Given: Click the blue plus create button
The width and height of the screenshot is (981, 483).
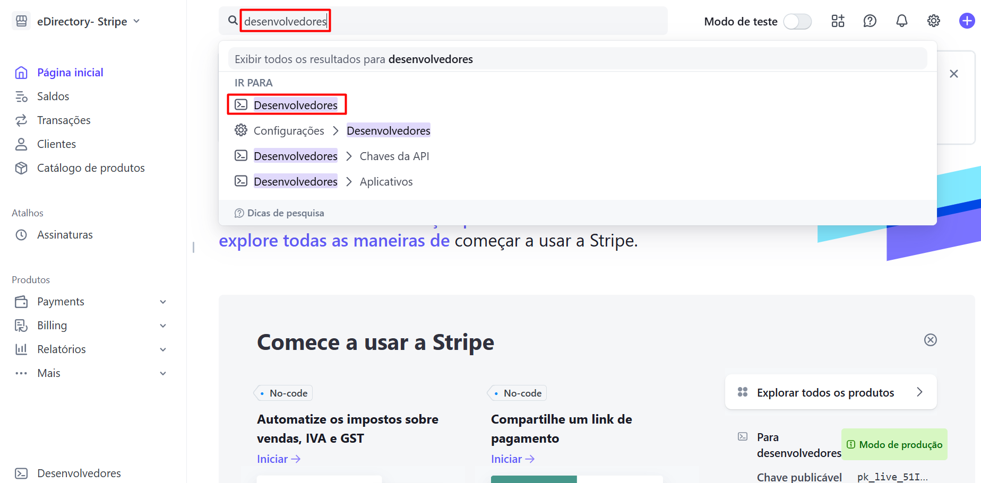Looking at the screenshot, I should pos(967,21).
